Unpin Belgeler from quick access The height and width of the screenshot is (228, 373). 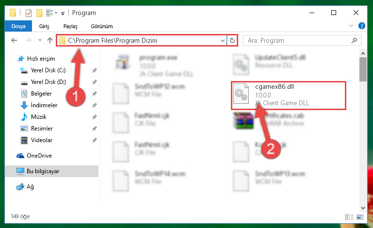tap(95, 94)
